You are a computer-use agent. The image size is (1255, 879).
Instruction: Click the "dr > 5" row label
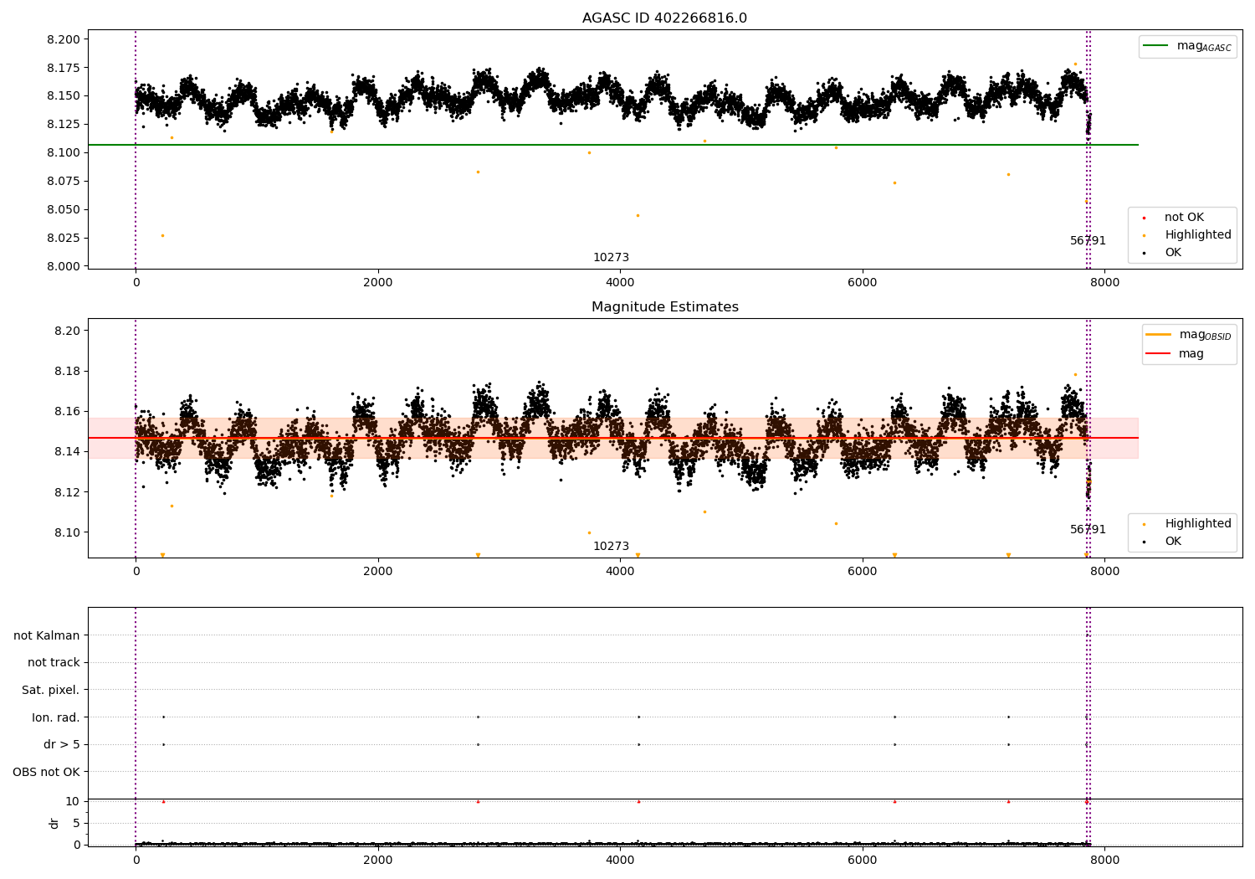click(x=62, y=745)
